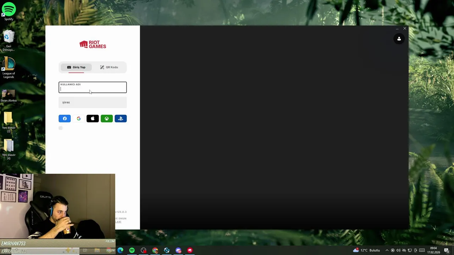This screenshot has height=255, width=454.
Task: Focus the Kullanıcı Adı input field
Action: click(x=93, y=87)
